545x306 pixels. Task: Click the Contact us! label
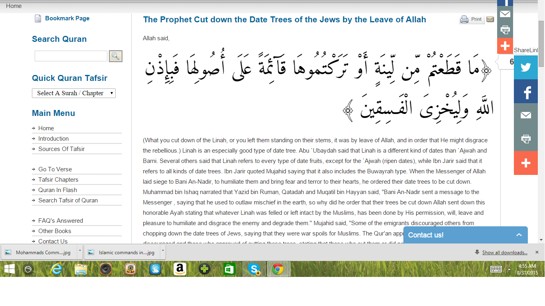tap(426, 235)
